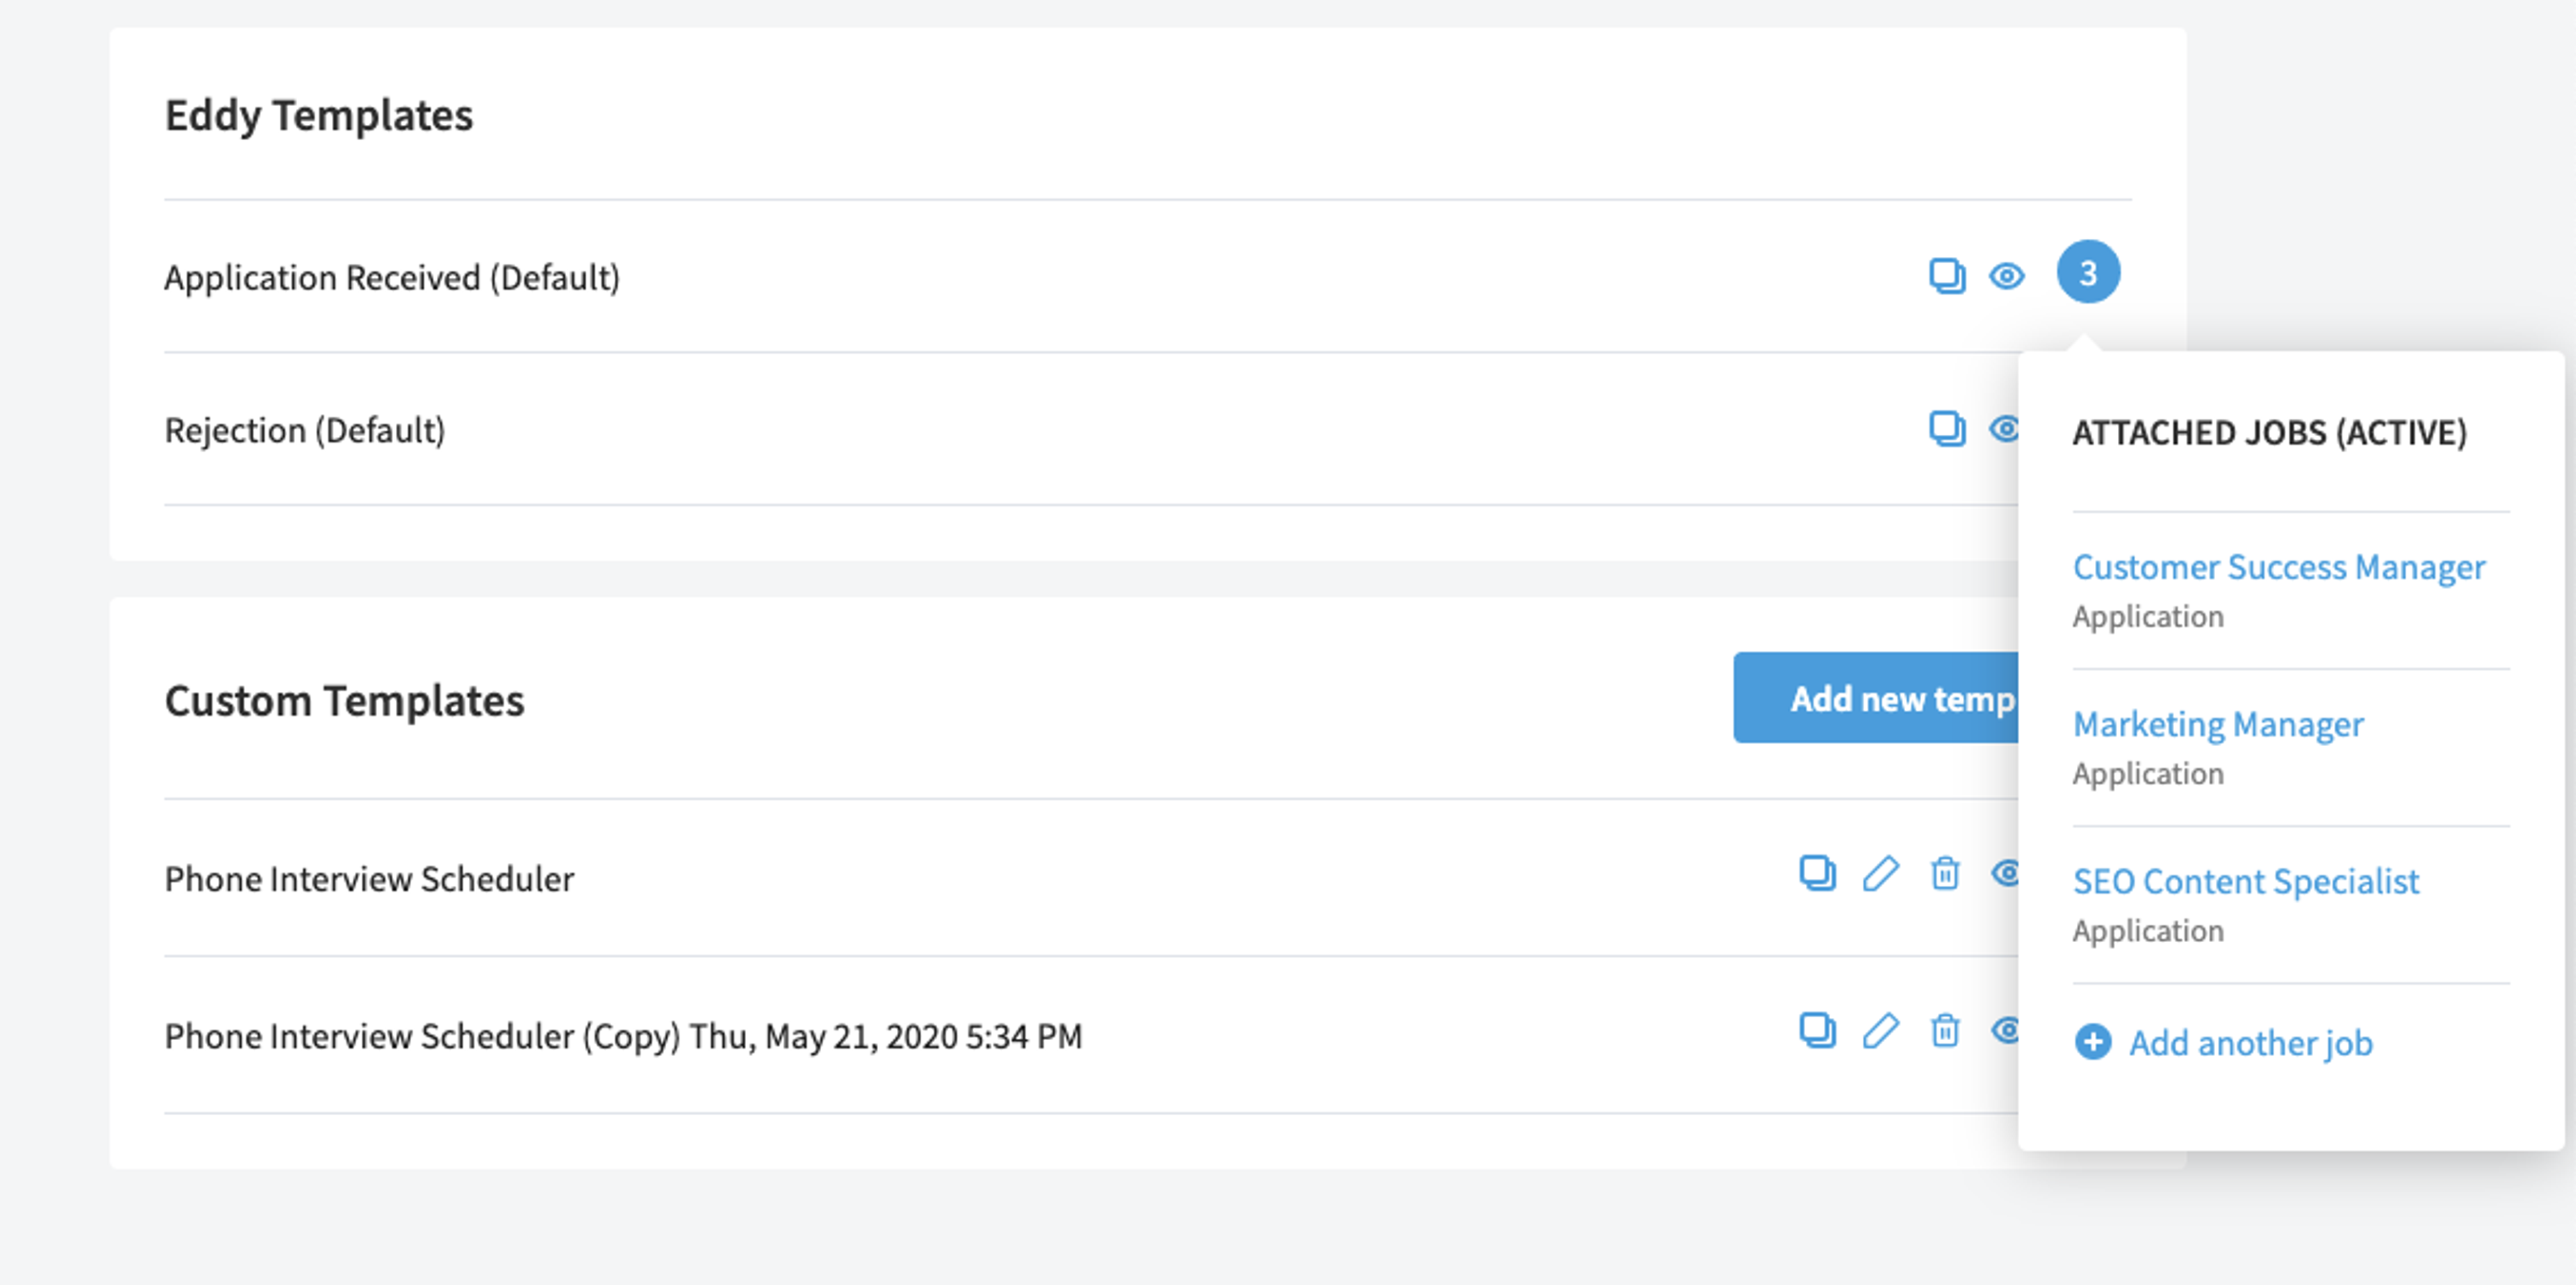Open the Marketing Manager job link

(x=2218, y=724)
